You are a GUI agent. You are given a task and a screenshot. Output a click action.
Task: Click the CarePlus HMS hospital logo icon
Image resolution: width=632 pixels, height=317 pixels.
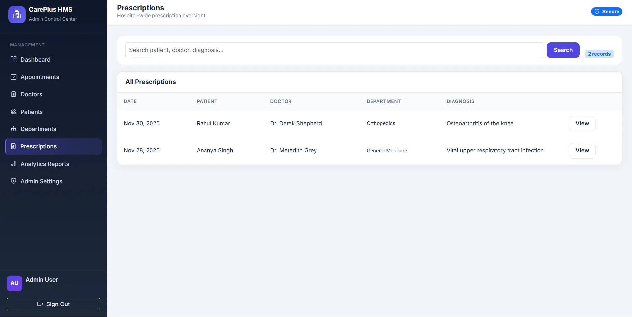[17, 14]
